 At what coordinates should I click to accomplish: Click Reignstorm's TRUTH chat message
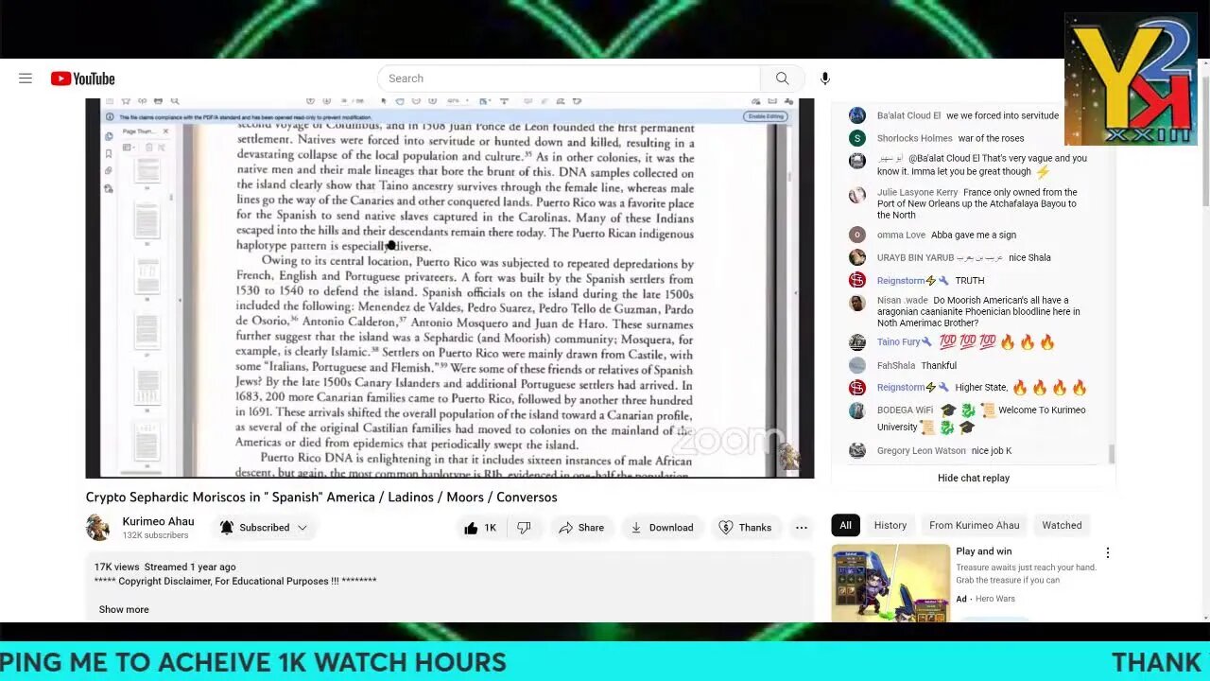tap(969, 281)
